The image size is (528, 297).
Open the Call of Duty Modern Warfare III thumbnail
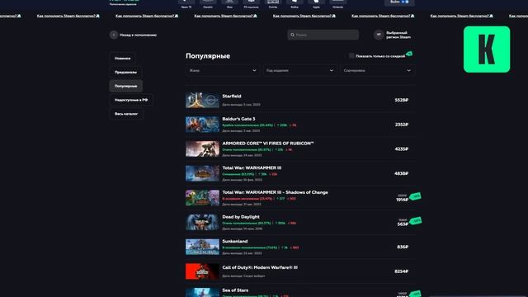[x=202, y=271]
